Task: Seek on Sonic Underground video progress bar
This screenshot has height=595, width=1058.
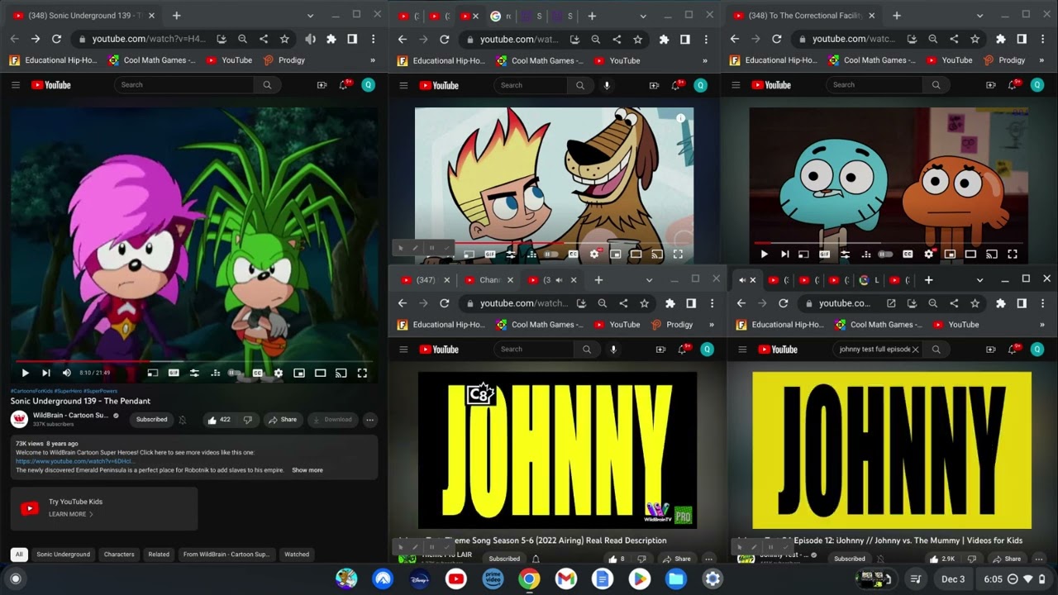Action: pyautogui.click(x=193, y=361)
